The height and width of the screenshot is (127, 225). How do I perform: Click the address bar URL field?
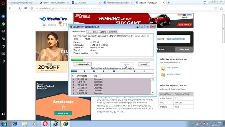click(x=122, y=8)
